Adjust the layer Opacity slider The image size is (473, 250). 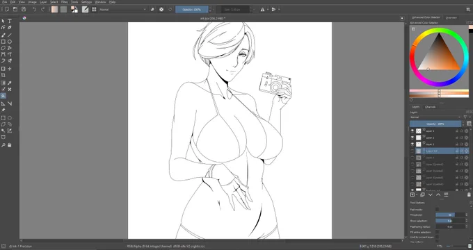point(435,124)
